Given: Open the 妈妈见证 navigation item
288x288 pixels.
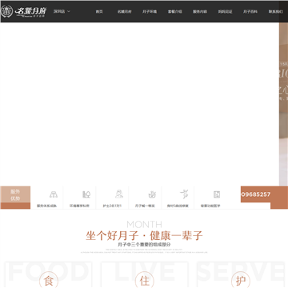Looking at the screenshot, I should [x=226, y=11].
